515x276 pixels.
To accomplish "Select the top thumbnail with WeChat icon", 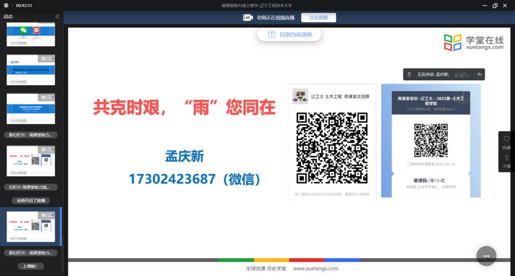I will click(31, 35).
